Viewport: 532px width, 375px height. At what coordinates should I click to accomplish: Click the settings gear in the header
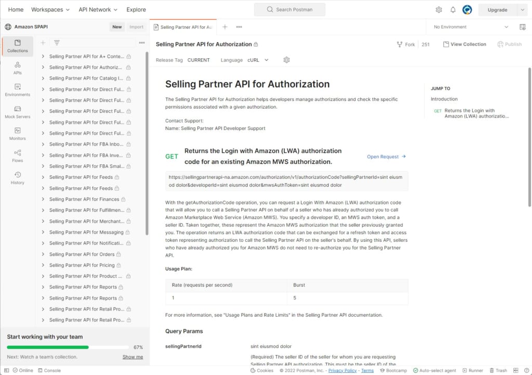pos(438,10)
